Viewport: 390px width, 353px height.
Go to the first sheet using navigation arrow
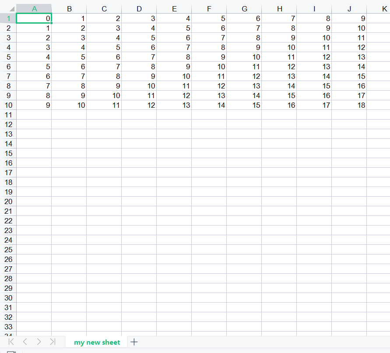[x=11, y=342]
